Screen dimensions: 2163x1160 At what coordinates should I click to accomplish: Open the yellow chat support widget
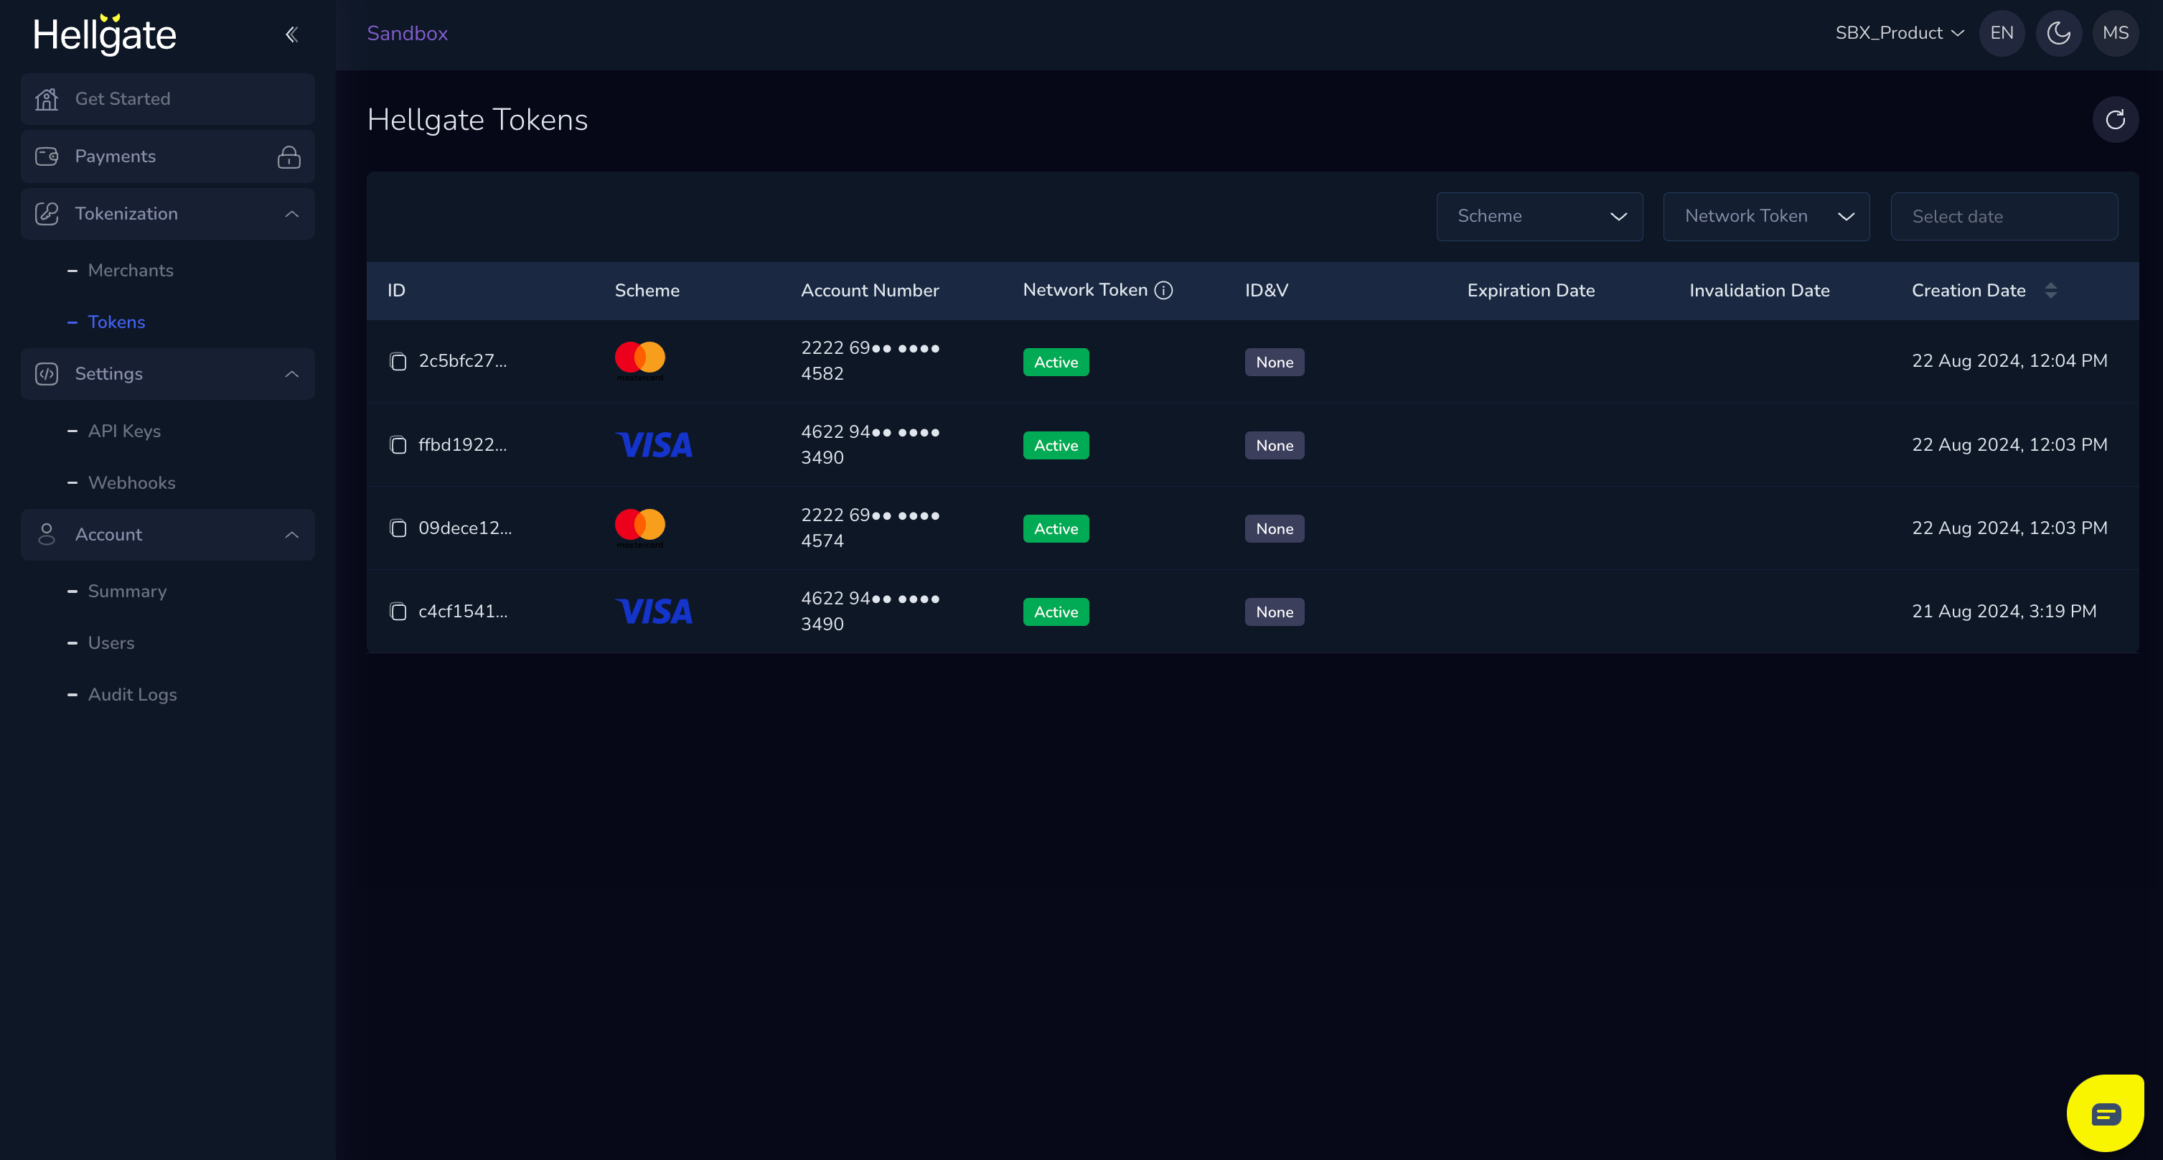click(2105, 1113)
